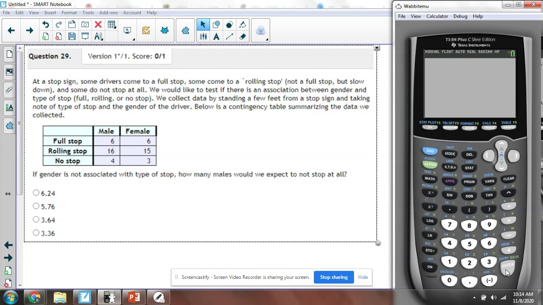The width and height of the screenshot is (543, 305).
Task: Click the VARS key on the calculator
Action: point(490,181)
